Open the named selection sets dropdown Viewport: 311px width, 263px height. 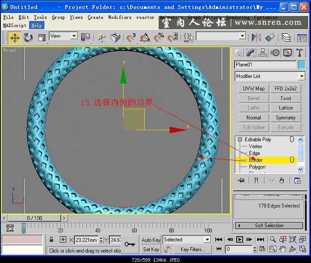click(x=242, y=36)
